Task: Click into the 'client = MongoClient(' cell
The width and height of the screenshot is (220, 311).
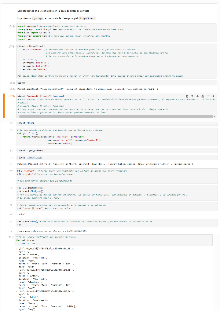Action: tap(110, 58)
